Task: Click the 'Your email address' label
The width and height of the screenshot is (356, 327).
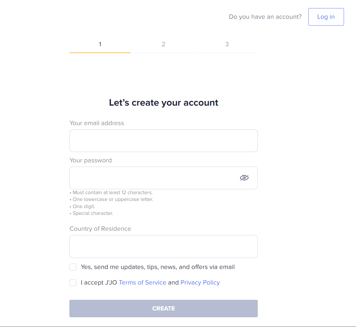Action: 97,123
